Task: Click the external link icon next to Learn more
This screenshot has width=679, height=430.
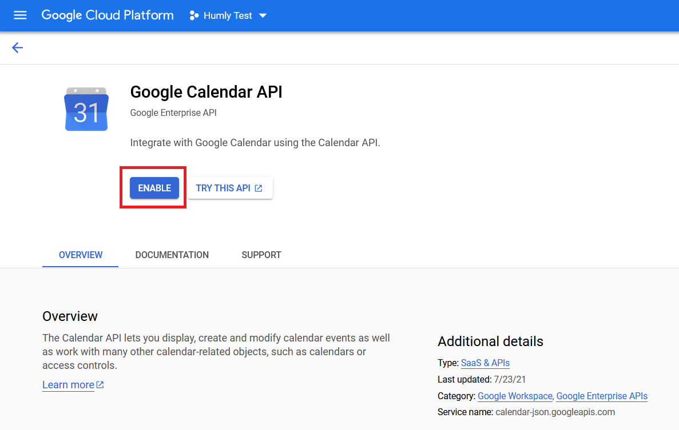Action: click(100, 384)
